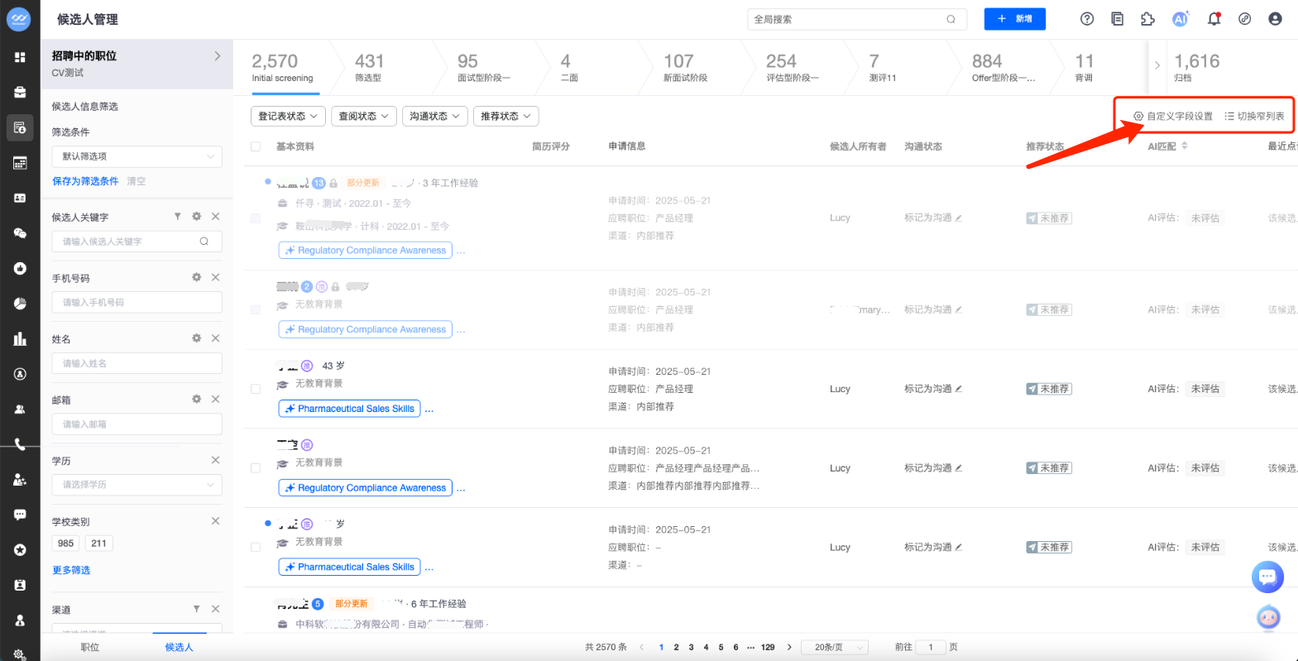Click 未推荐 tag in 43岁 candidate row
The image size is (1298, 661).
click(x=1049, y=389)
